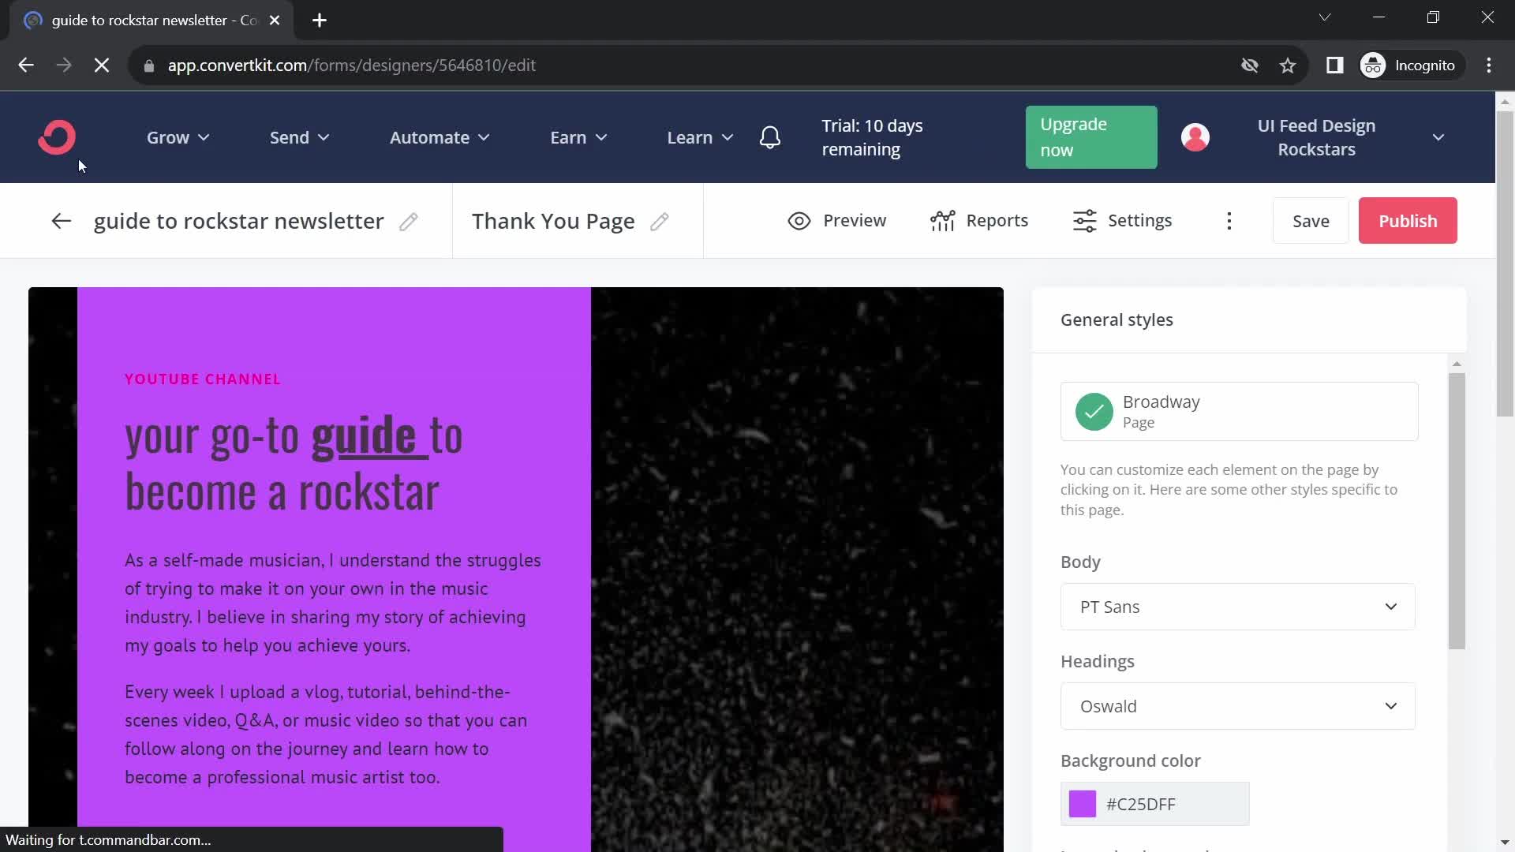Click the Broadway template checkmark toggle
The height and width of the screenshot is (852, 1515).
1094,411
